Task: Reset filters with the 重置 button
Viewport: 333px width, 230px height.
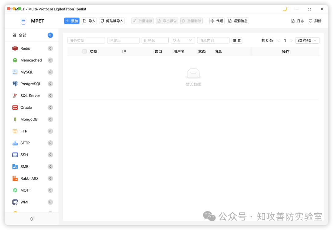Action: pos(237,40)
